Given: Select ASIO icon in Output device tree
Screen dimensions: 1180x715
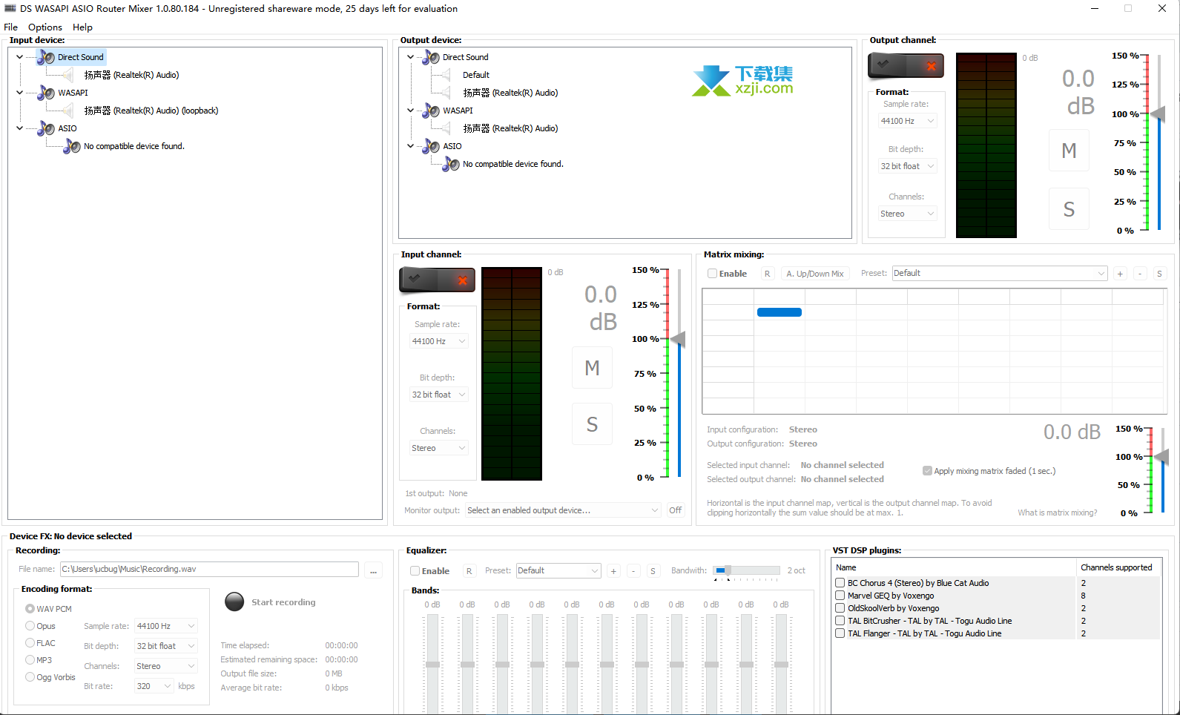Looking at the screenshot, I should (x=431, y=146).
